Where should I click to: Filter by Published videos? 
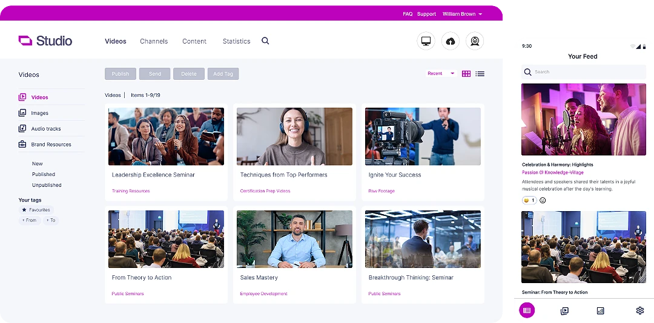(44, 174)
